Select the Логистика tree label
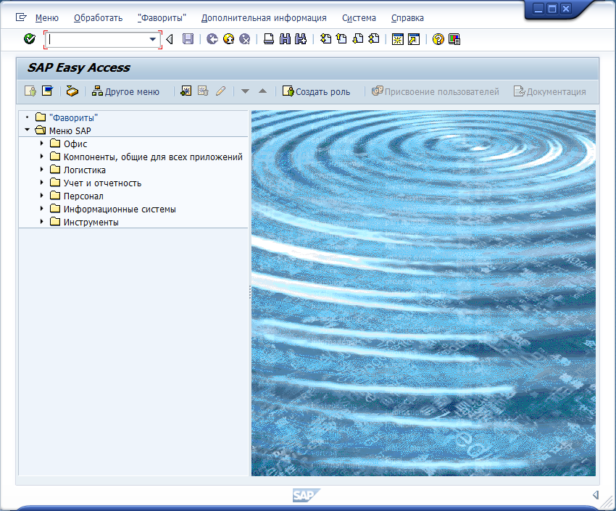Screen dimensions: 616x511 (x=85, y=170)
